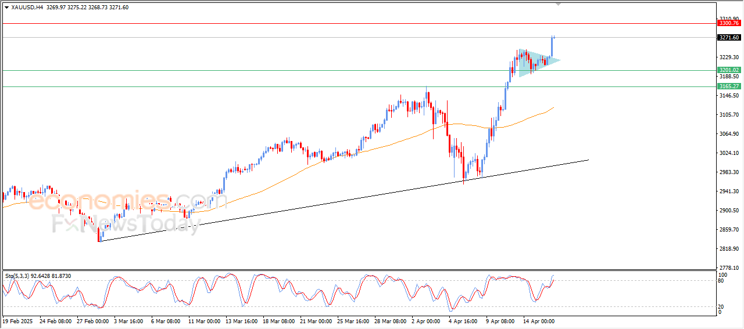Click the black ascending trendline
This screenshot has height=329, width=744.
(343, 201)
